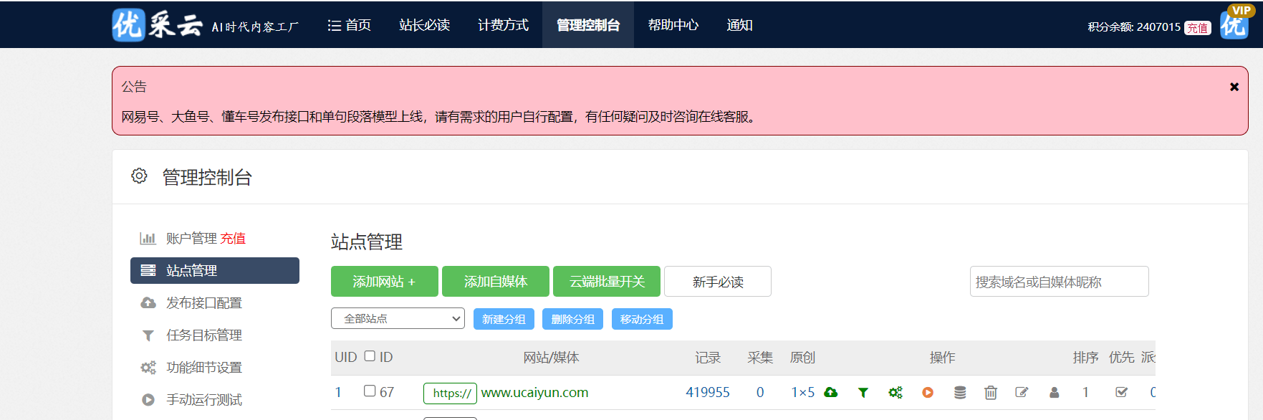Open the green gears settings icon in the site row
Screen dimensions: 1263x420
click(895, 392)
